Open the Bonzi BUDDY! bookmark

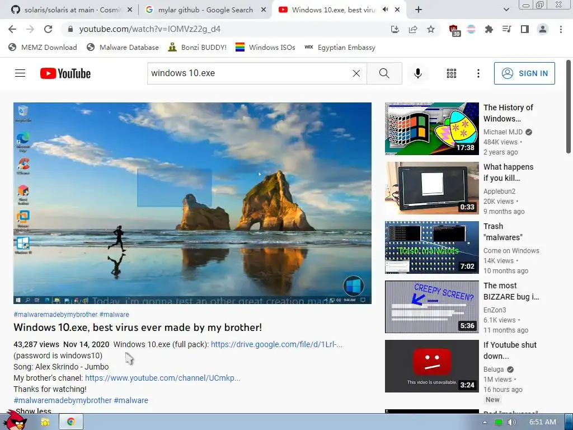tap(198, 47)
